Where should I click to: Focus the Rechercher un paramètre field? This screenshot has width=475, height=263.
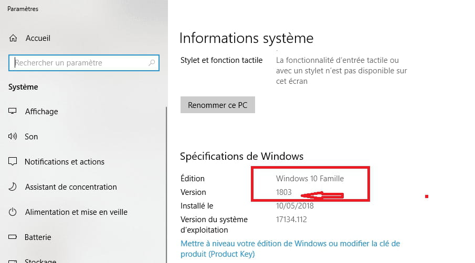pyautogui.click(x=84, y=63)
